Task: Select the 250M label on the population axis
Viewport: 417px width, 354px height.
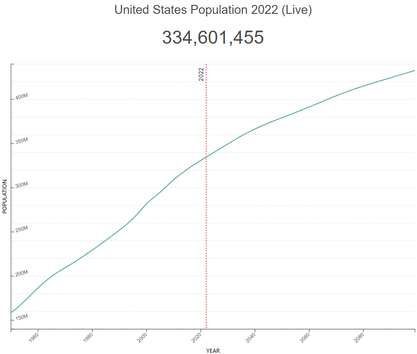Action: tap(21, 229)
